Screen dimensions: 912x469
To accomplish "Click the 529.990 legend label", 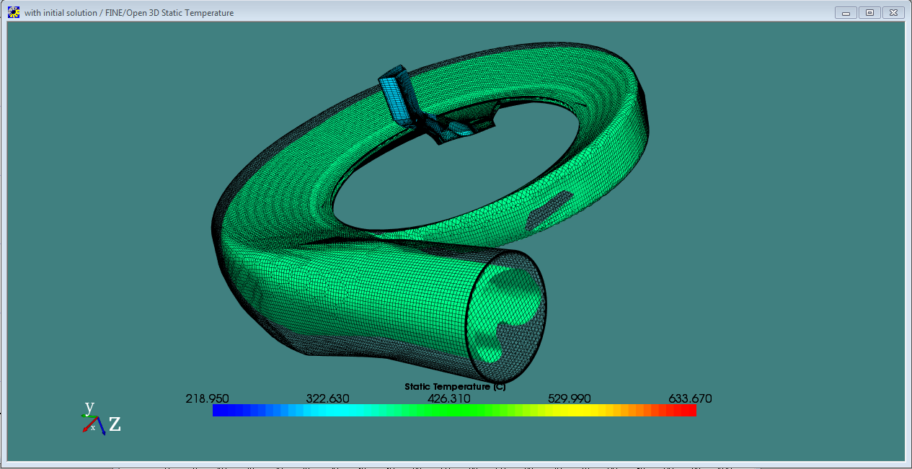I will 570,398.
